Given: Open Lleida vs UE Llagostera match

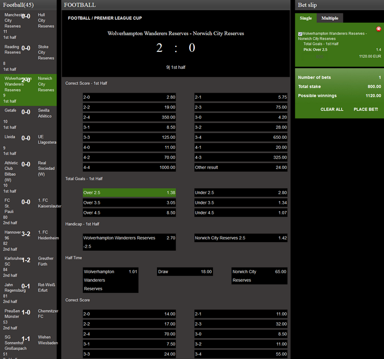Looking at the screenshot, I should click(x=28, y=145).
